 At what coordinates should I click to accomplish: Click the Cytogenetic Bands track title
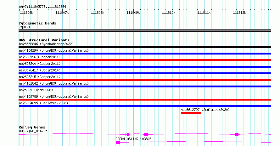37,23
